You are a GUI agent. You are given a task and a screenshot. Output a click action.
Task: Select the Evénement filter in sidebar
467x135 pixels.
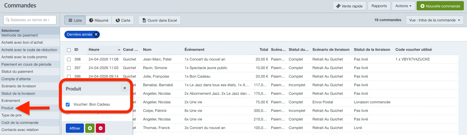(30, 100)
